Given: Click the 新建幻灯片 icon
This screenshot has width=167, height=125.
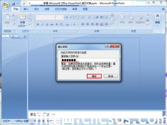Looking at the screenshot, I should click(x=23, y=17).
